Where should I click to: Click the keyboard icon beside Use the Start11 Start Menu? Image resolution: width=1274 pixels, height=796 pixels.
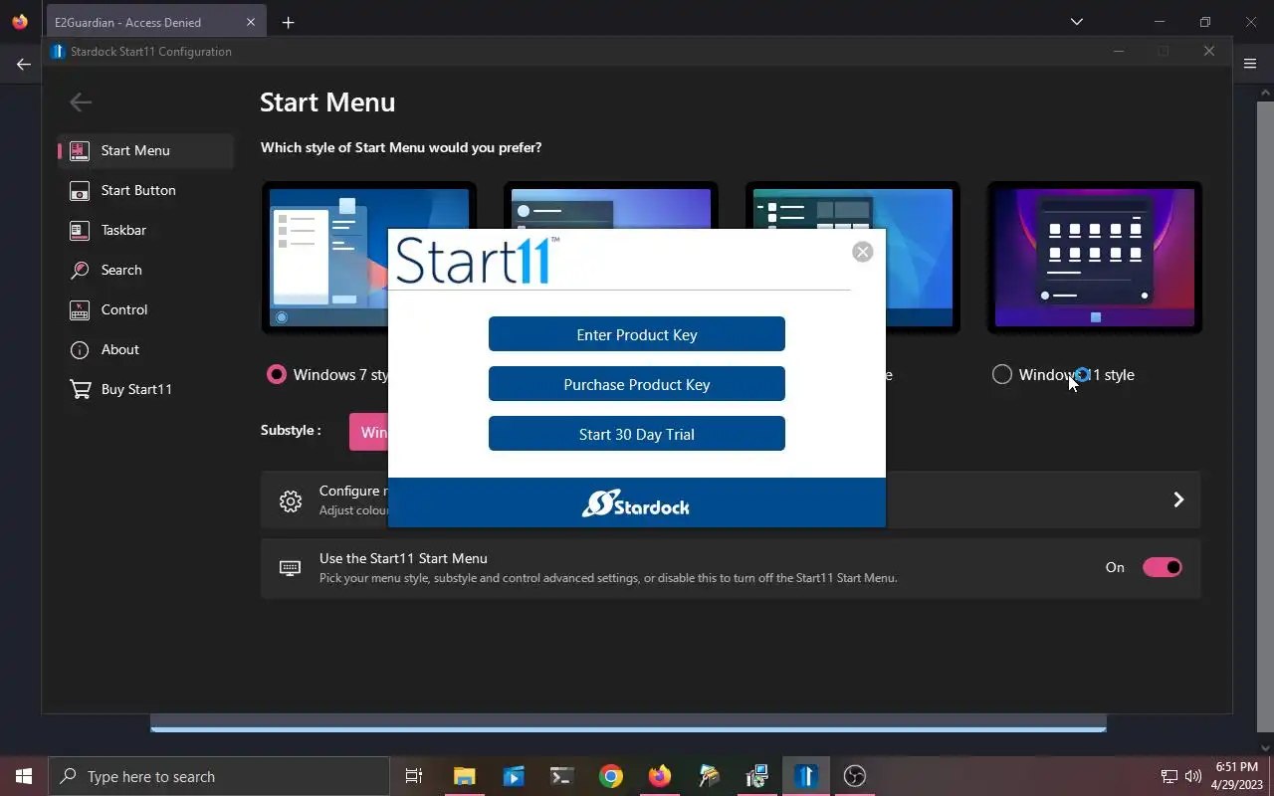(x=290, y=568)
